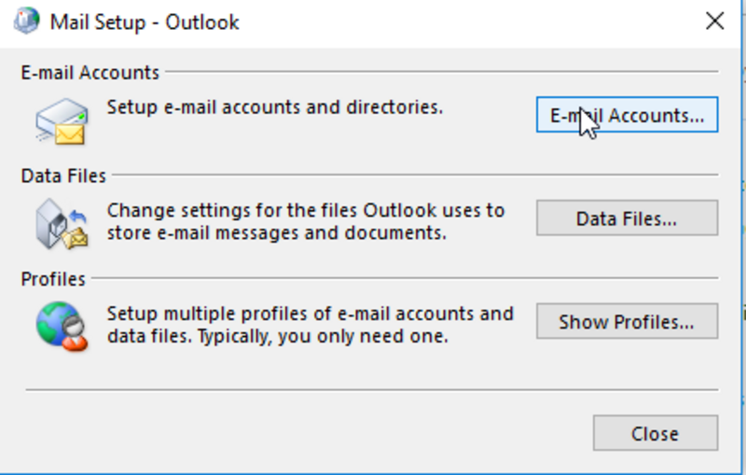Click the 'E-mail Accounts' section heading
Image resolution: width=746 pixels, height=475 pixels.
coord(90,73)
